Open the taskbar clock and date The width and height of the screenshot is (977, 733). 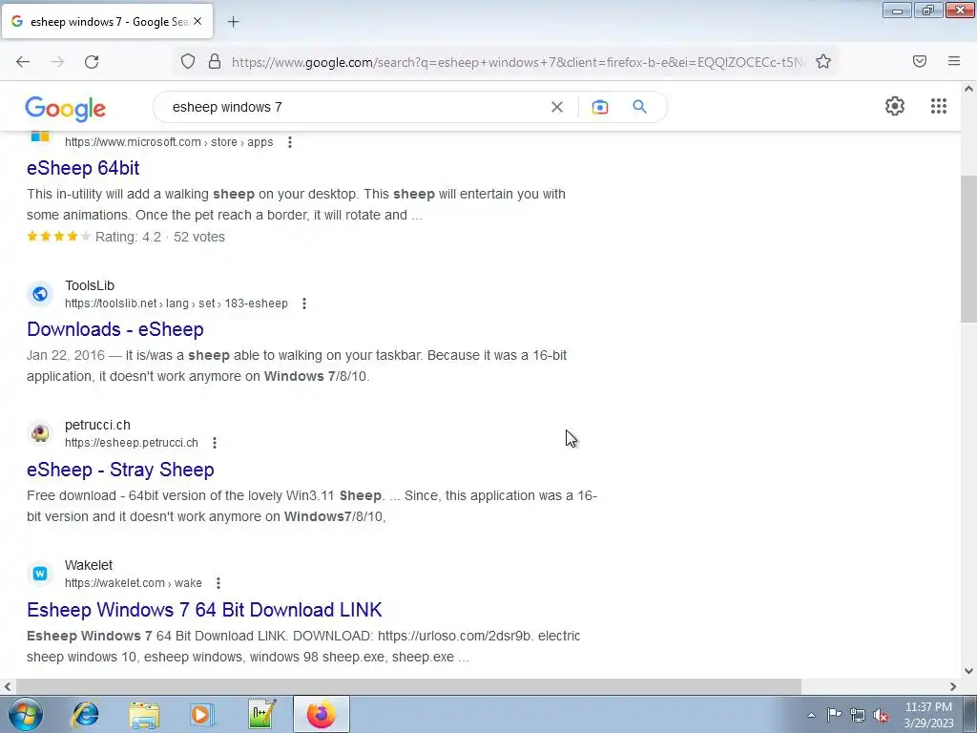coord(928,715)
